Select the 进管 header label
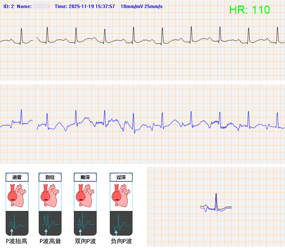The image size is (285, 248). 17,178
